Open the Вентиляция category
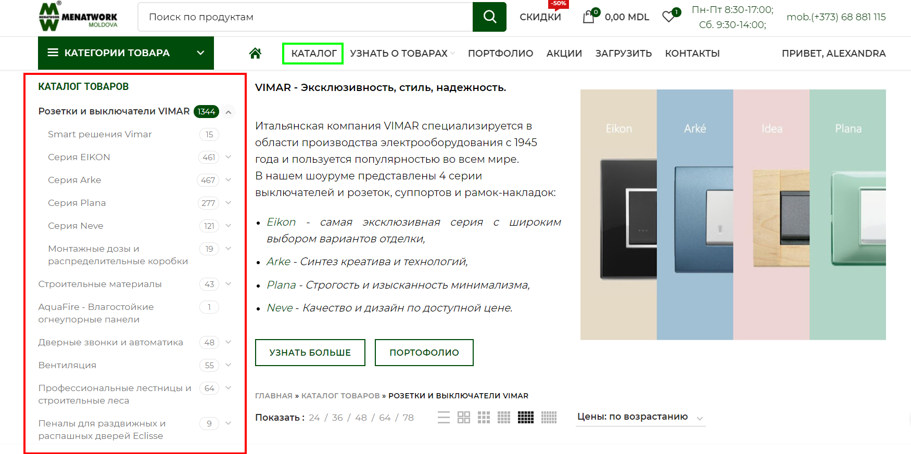911x454 pixels. coord(67,365)
